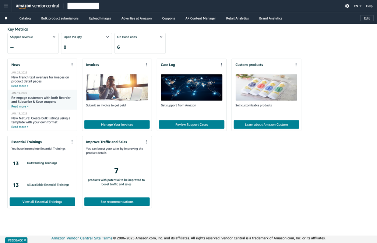
Task: Open the settings gear icon
Action: tap(347, 6)
